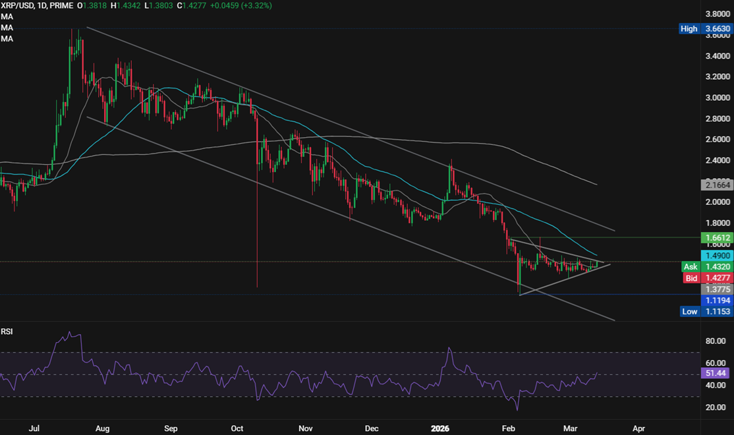
Task: Select the RSI pane title label
Action: click(x=9, y=331)
